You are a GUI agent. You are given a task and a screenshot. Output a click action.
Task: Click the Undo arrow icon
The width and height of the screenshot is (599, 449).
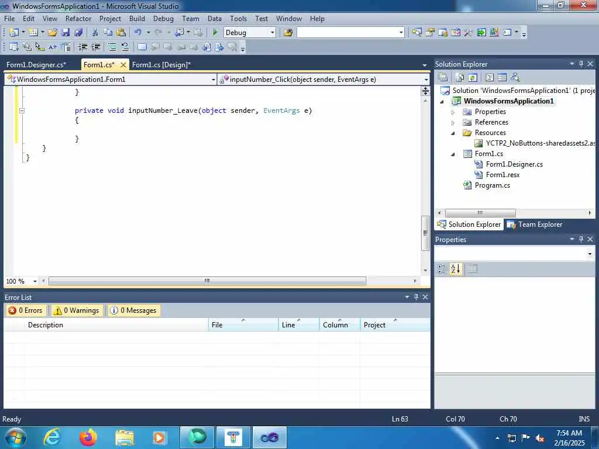click(138, 33)
